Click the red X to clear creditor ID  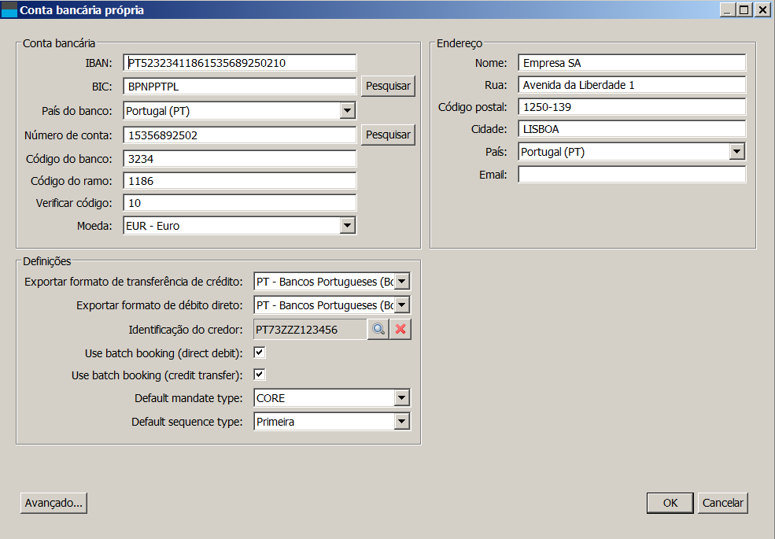pyautogui.click(x=400, y=330)
